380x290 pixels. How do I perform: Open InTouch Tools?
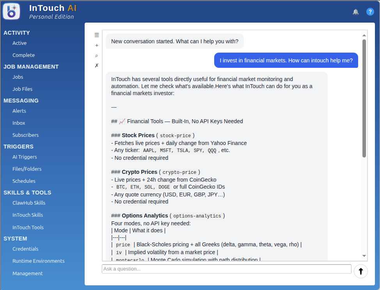(28, 228)
